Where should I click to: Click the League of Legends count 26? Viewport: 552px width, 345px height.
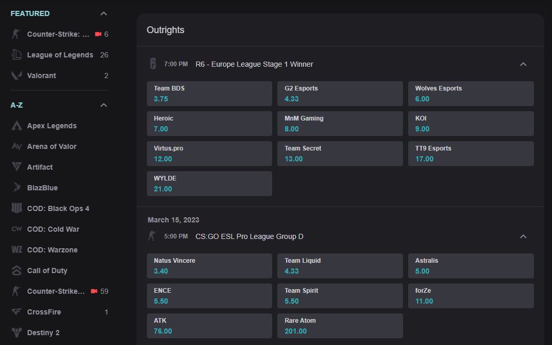point(104,55)
